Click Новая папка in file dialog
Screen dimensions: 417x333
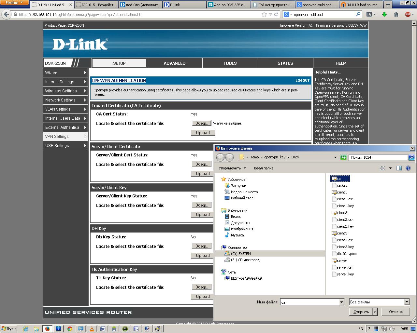[x=263, y=168]
